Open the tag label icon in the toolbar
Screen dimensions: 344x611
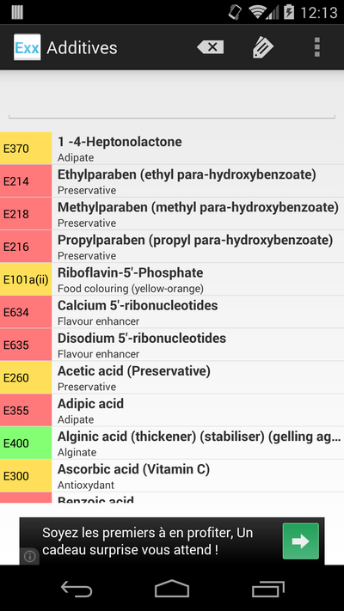pos(263,47)
